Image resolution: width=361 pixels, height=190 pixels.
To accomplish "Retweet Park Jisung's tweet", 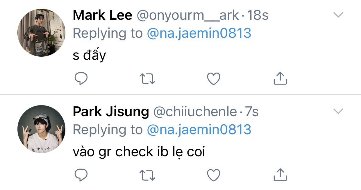I will coord(147,175).
